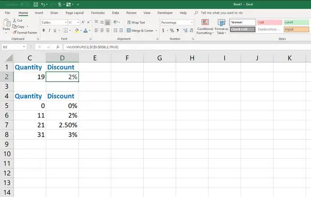Apply percent style format
Image resolution: width=311 pixels, height=197 pixels.
[172, 30]
